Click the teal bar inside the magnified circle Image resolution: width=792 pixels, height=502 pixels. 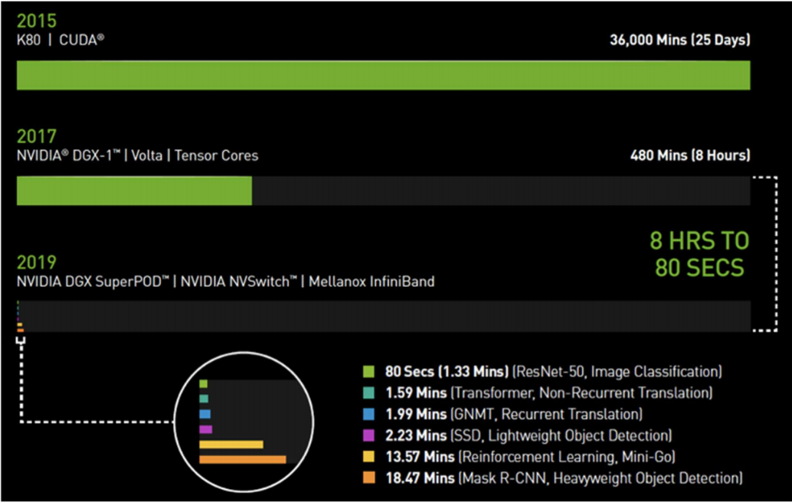tap(204, 399)
